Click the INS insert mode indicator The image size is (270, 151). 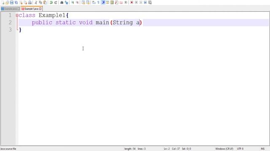click(x=262, y=149)
